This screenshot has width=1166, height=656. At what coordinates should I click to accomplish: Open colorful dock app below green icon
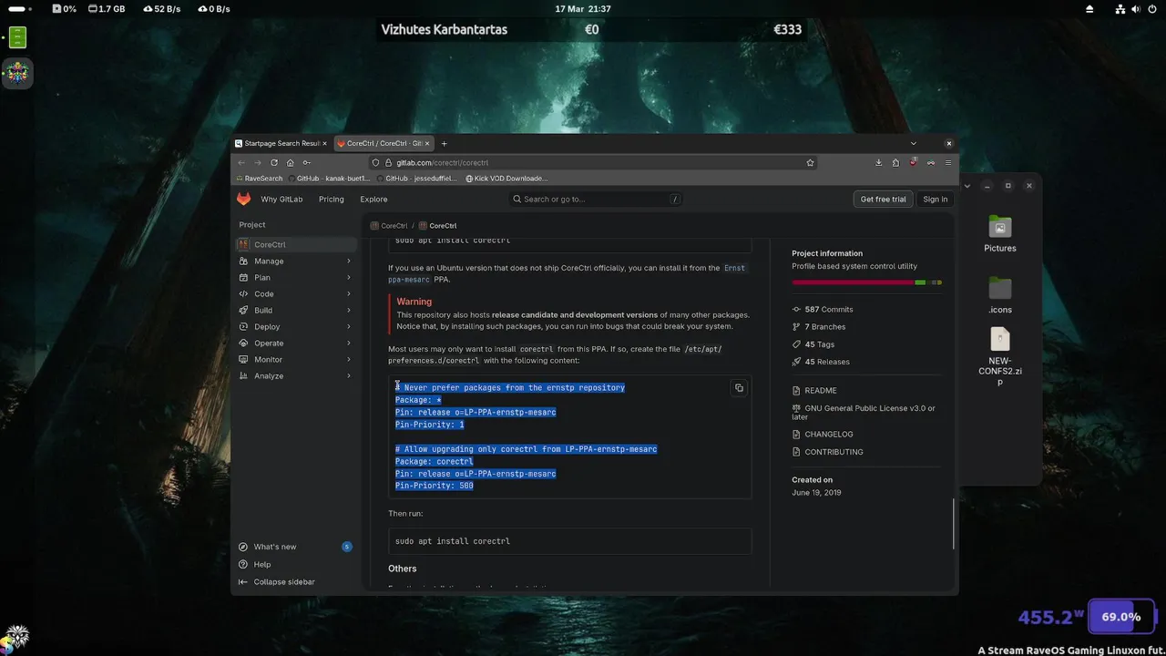pos(17,74)
